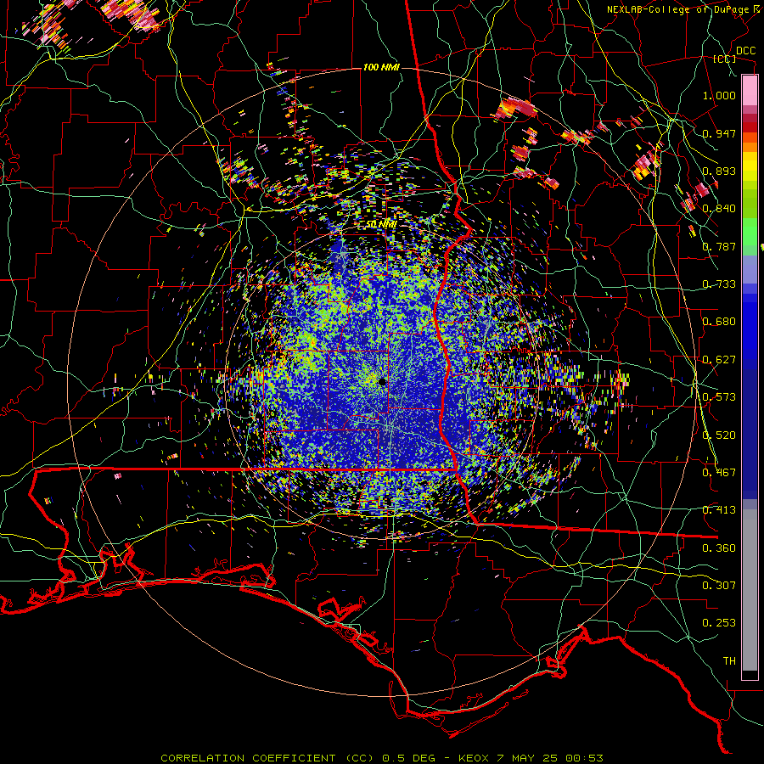
Task: Click the 0.840 scale value
Action: click(x=719, y=209)
